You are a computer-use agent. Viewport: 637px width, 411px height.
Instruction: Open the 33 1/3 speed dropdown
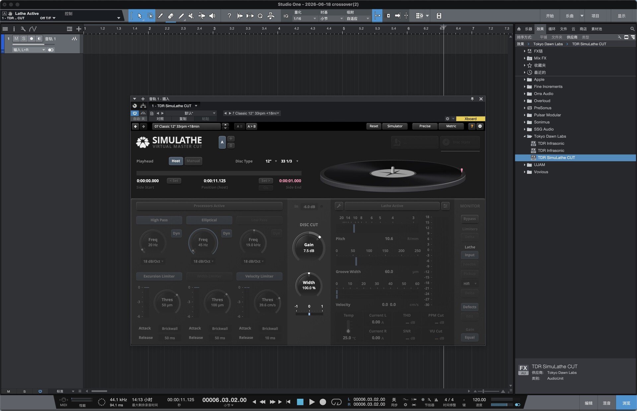point(290,161)
